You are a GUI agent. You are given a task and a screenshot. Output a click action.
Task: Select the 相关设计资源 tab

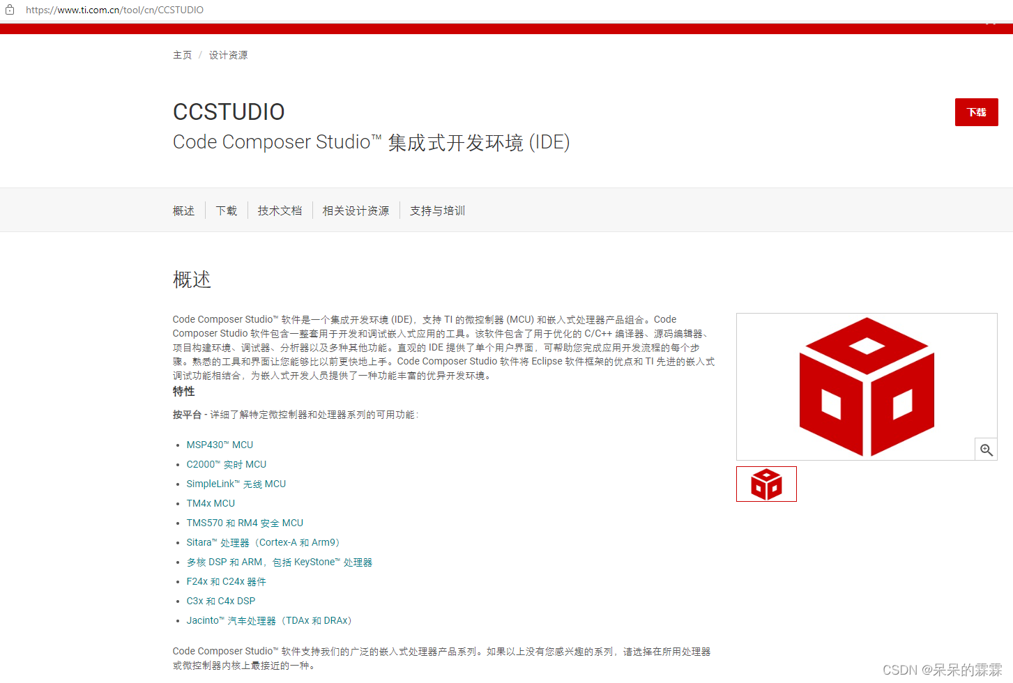[356, 210]
